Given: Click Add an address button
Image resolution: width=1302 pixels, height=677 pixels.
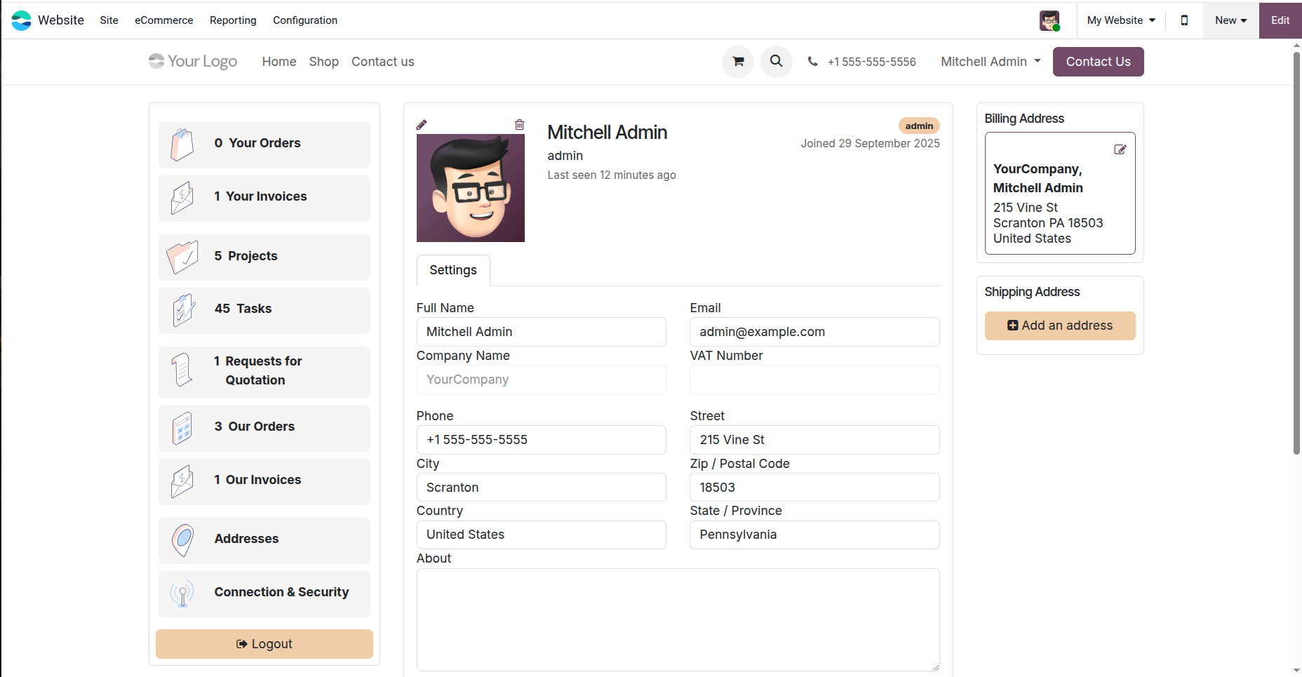Looking at the screenshot, I should (1060, 326).
